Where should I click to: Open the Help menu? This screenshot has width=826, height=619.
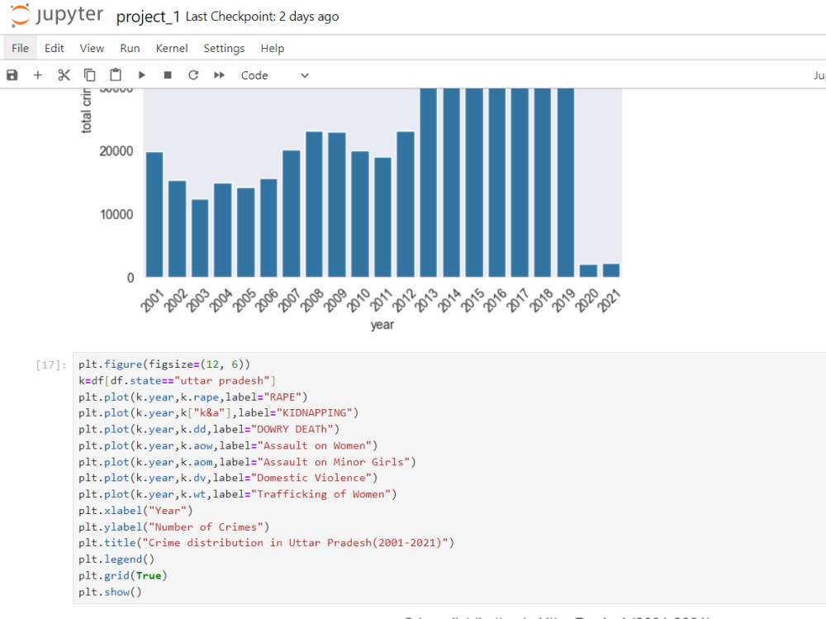[x=273, y=48]
